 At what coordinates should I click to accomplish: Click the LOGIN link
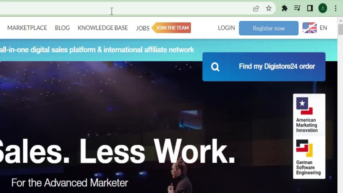pos(226,28)
